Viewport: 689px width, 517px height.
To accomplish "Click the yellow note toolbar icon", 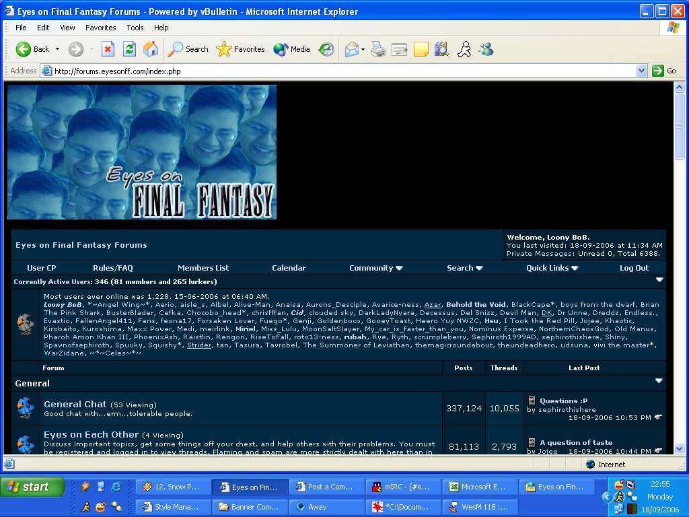I will (421, 48).
